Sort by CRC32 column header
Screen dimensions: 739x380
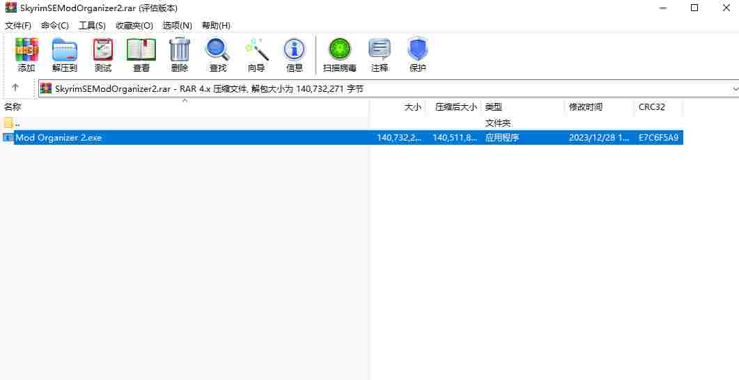652,107
